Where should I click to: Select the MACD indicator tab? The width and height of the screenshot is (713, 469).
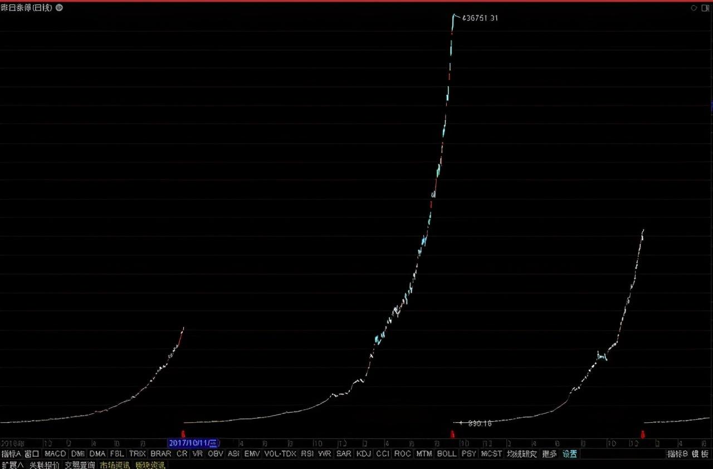pyautogui.click(x=55, y=454)
